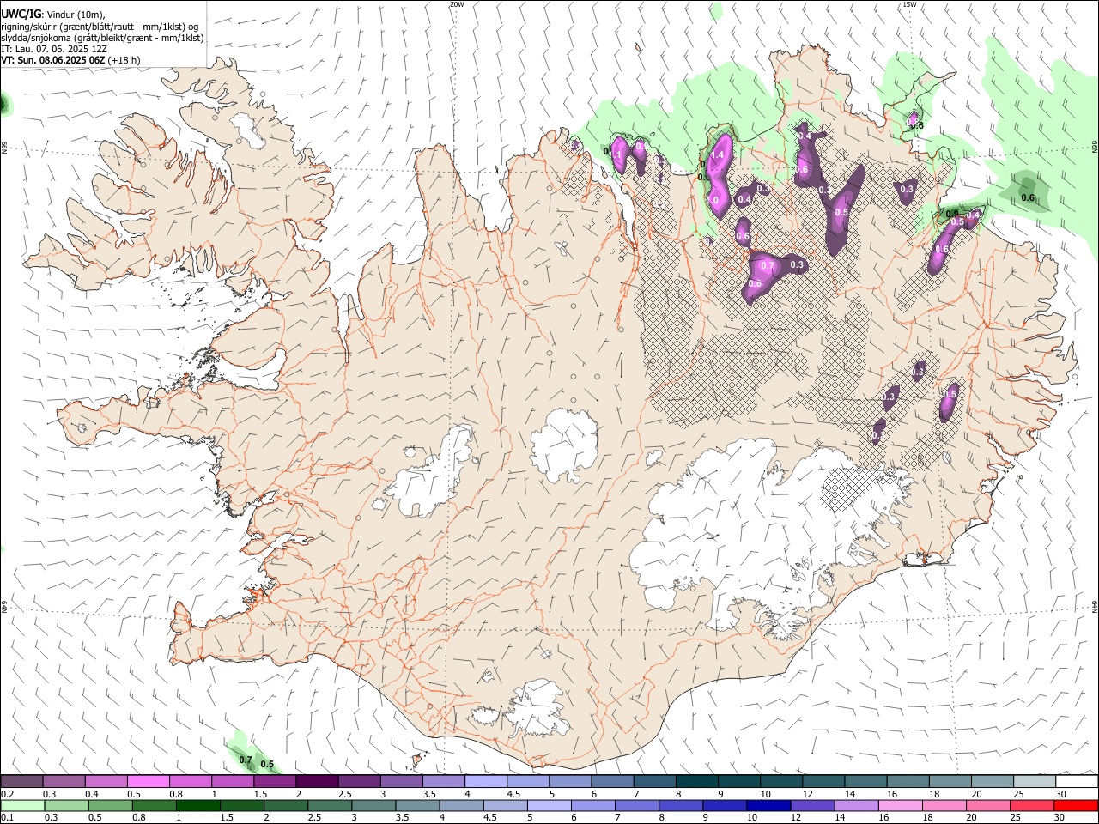Screen dimensions: 1099x824
Task: Click the '0.6' value over sea east of Iceland
Action: (x=1027, y=198)
